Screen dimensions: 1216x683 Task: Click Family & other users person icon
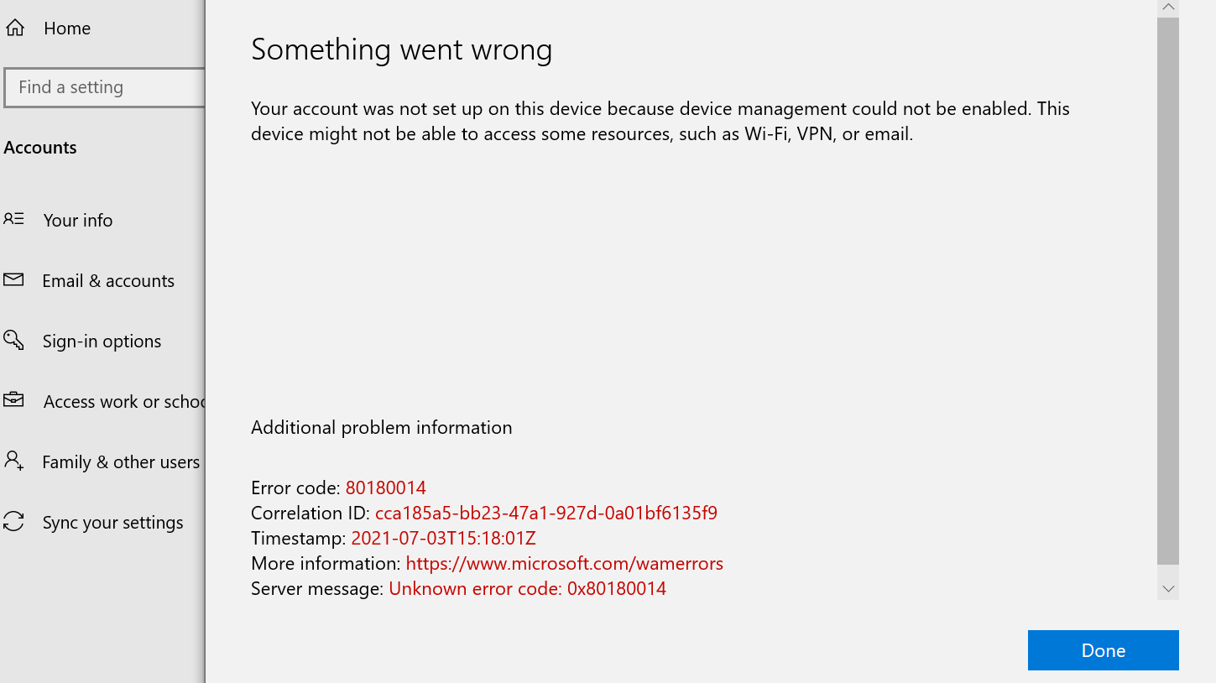coord(13,461)
